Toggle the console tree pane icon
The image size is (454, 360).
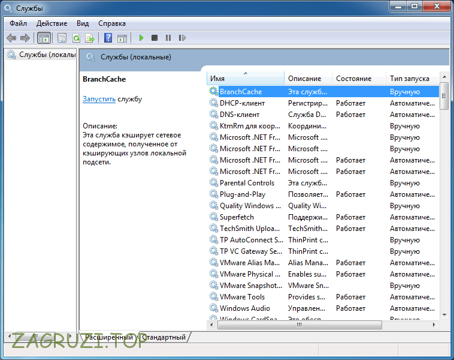click(x=44, y=38)
